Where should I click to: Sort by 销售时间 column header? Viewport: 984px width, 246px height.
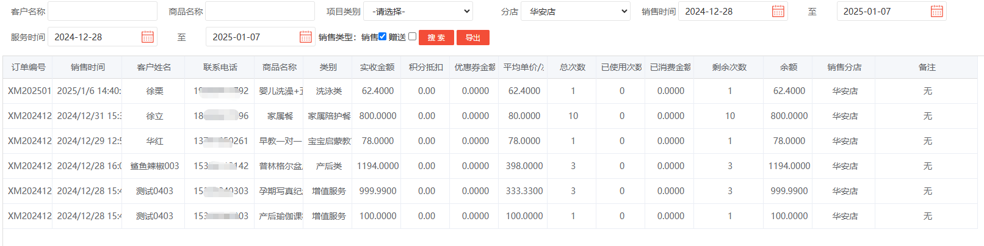[x=87, y=67]
